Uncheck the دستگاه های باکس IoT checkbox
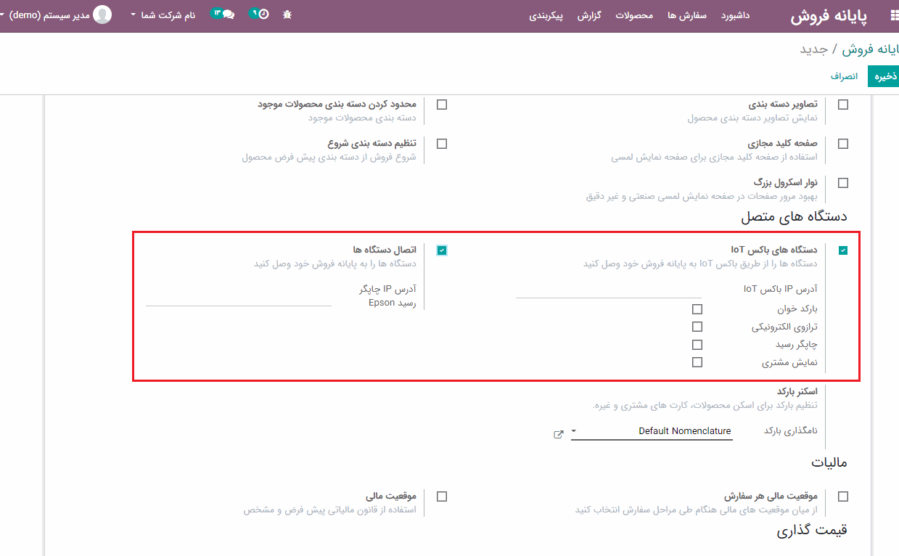 click(842, 250)
